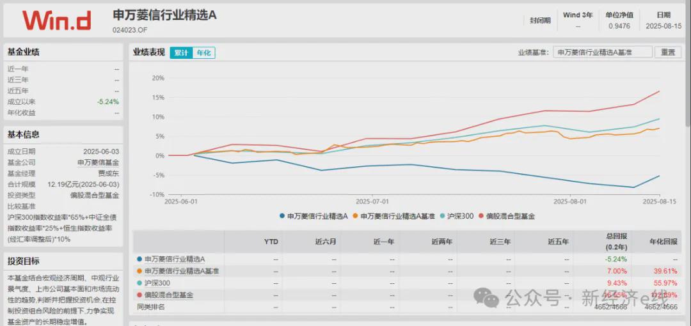Click the 投资目标 panel heading
691x326 pixels.
pyautogui.click(x=24, y=261)
